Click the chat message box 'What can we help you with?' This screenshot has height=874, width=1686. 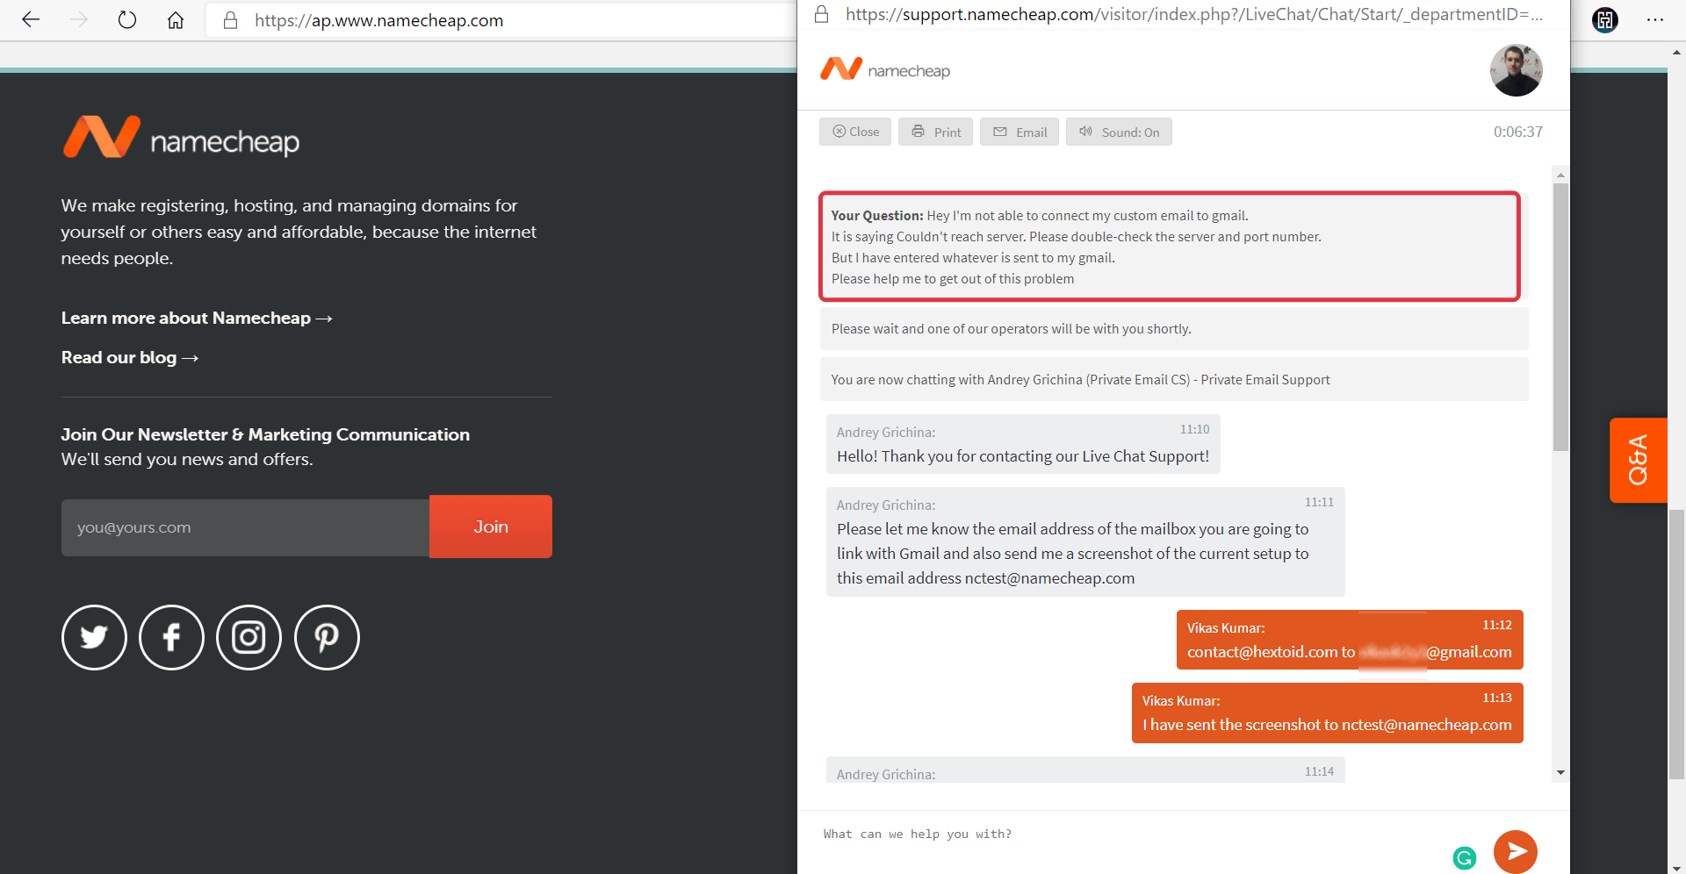pyautogui.click(x=1133, y=835)
